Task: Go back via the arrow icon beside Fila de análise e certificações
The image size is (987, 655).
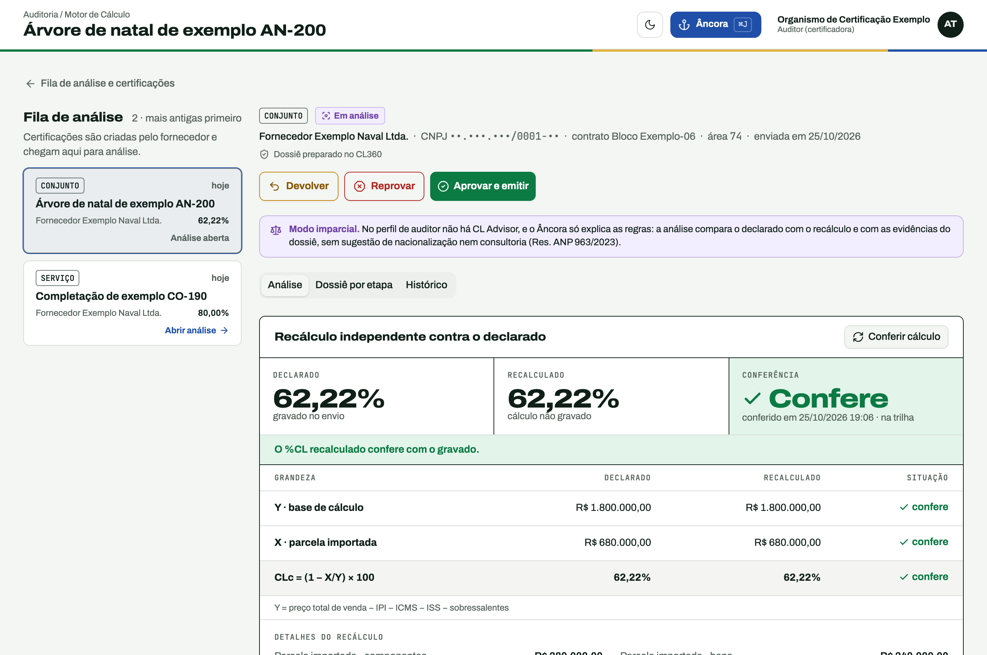Action: point(30,84)
